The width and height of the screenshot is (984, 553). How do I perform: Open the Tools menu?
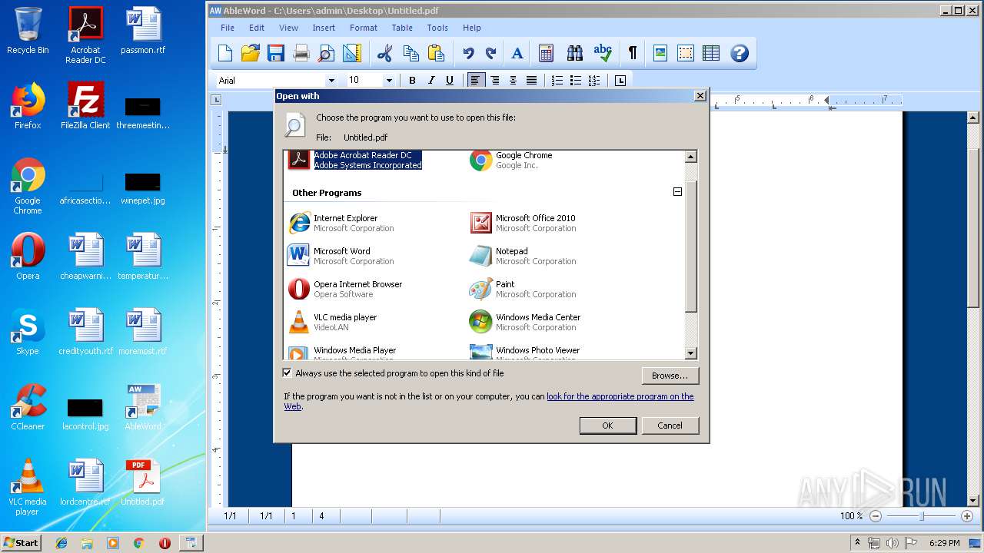click(x=437, y=28)
